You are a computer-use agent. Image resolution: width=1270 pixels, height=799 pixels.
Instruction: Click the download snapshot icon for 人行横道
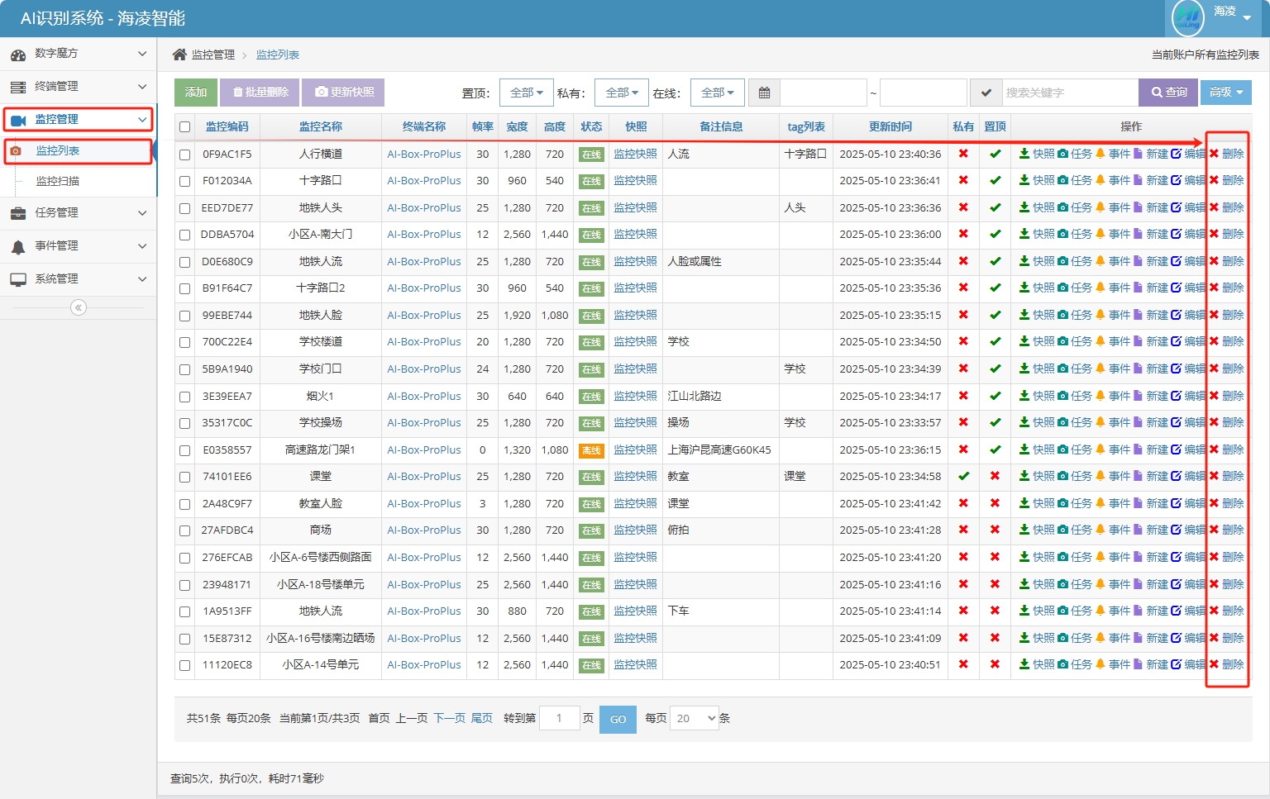pos(1024,154)
